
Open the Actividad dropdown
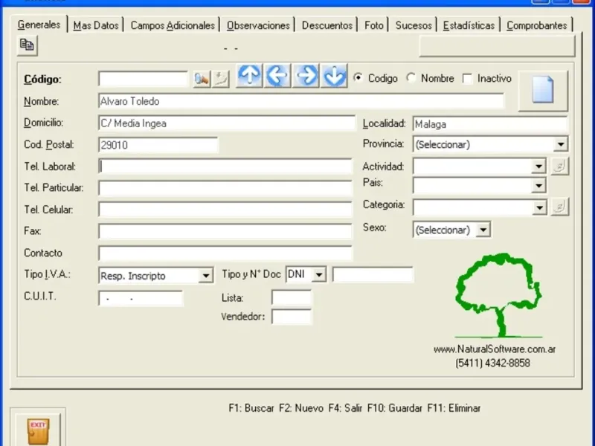(x=538, y=166)
